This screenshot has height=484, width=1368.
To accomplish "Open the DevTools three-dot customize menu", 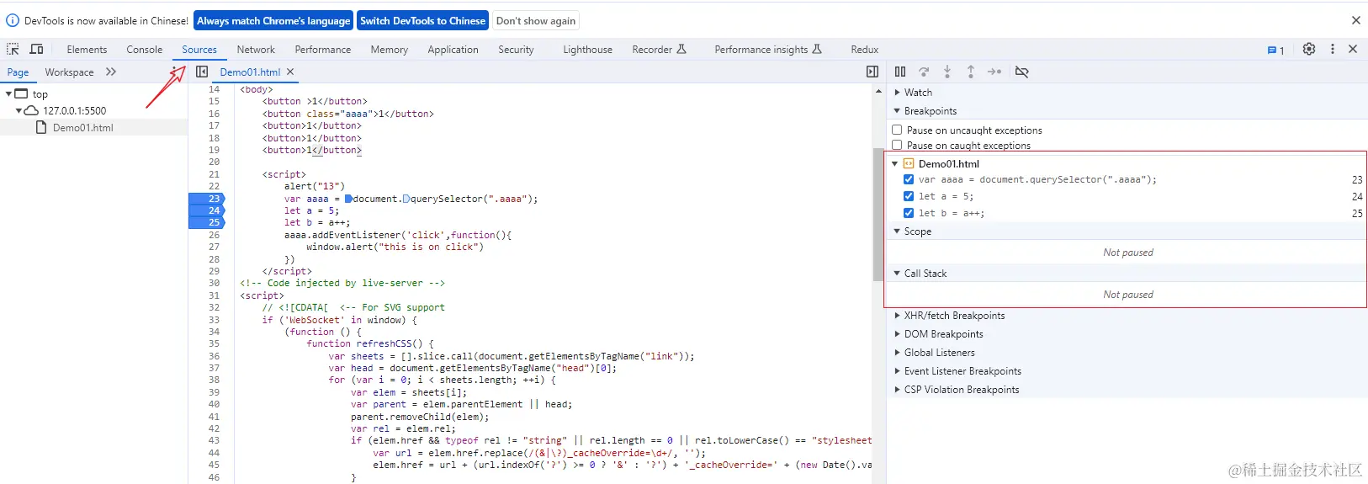I will [x=1333, y=49].
